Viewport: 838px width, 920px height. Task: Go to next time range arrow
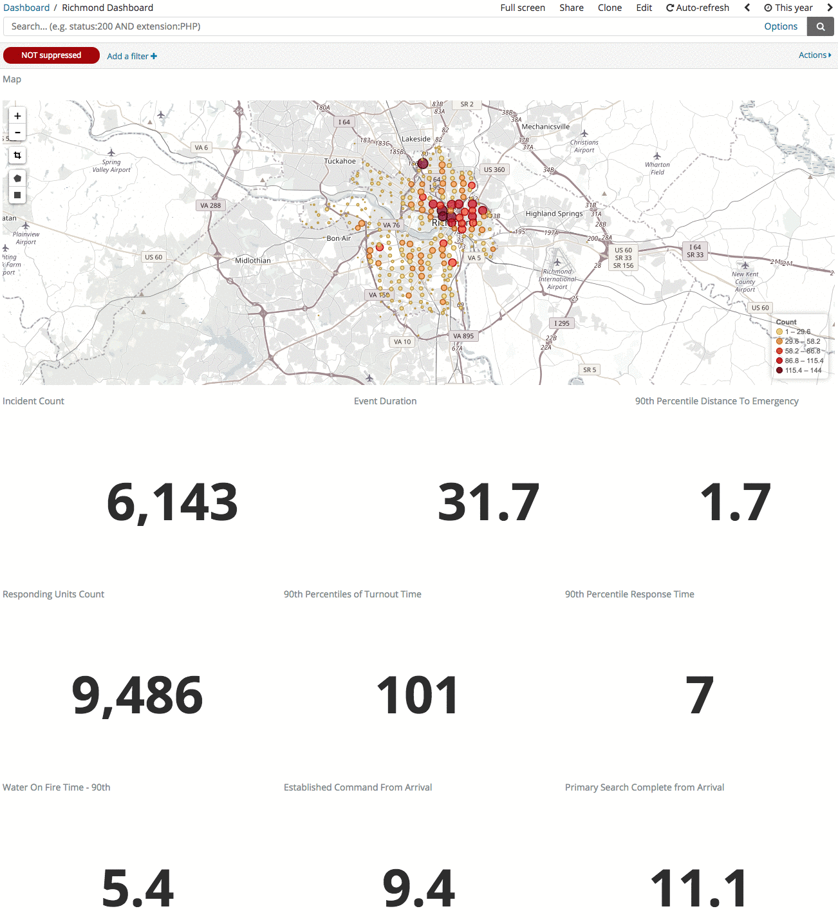click(x=830, y=8)
